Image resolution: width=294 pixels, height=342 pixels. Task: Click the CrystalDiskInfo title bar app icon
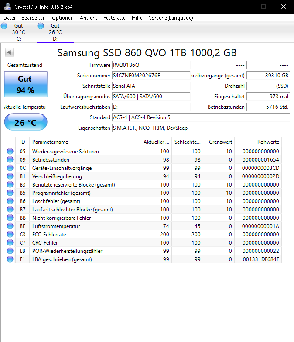pyautogui.click(x=7, y=7)
